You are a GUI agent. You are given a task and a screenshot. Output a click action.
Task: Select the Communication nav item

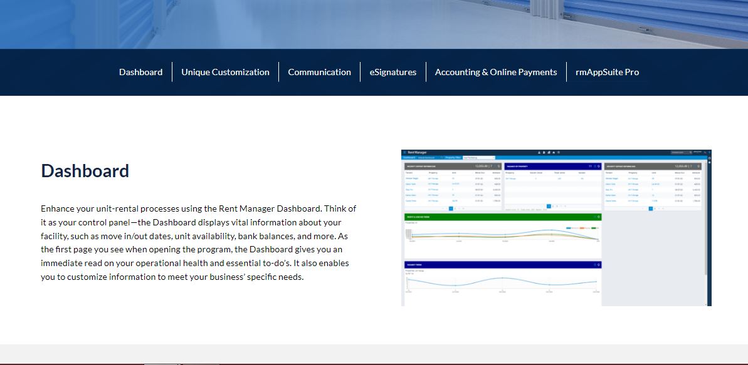pos(319,72)
